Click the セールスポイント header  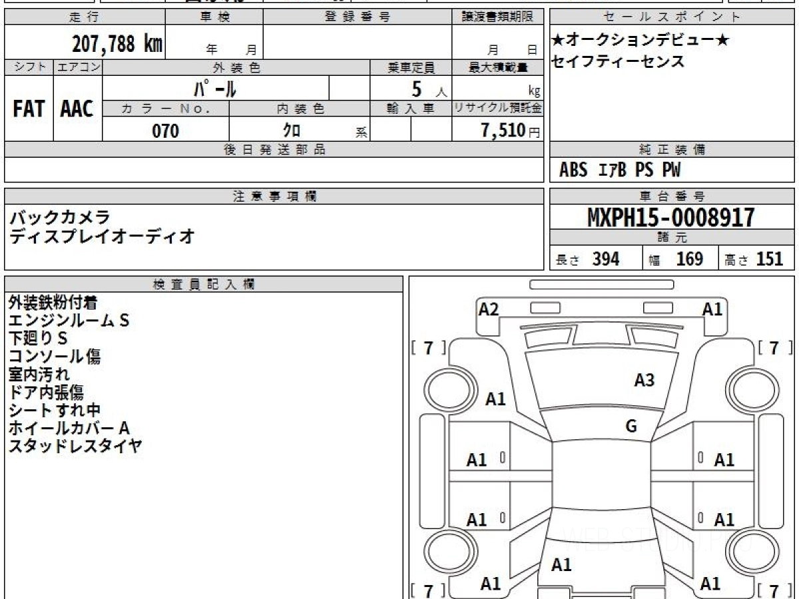point(672,17)
